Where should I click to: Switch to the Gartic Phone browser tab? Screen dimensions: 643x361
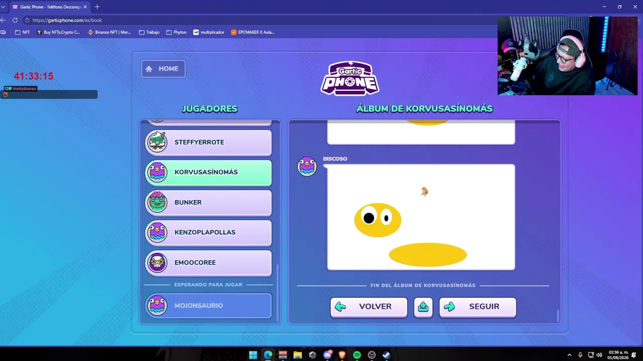[49, 7]
